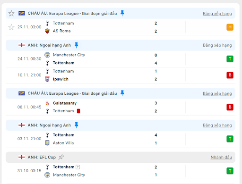The width and height of the screenshot is (242, 184).
Task: Click Tottenham's red card indicator
Action: click(78, 111)
